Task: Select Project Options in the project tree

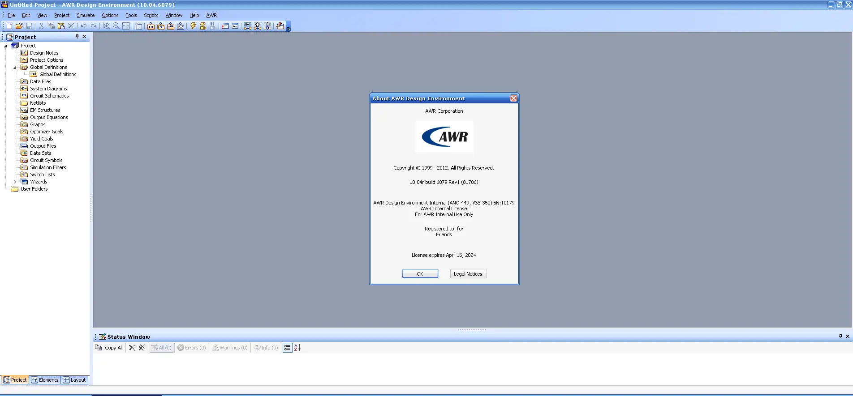Action: click(47, 60)
